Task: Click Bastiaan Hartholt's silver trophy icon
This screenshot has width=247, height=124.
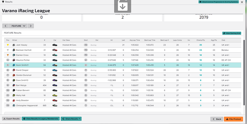Action: coord(8,50)
